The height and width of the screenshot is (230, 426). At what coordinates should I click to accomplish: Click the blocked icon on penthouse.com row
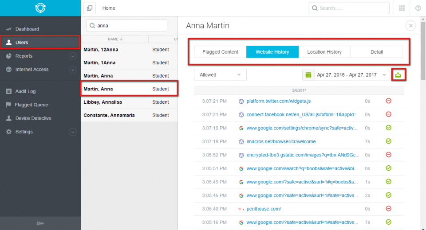click(389, 209)
